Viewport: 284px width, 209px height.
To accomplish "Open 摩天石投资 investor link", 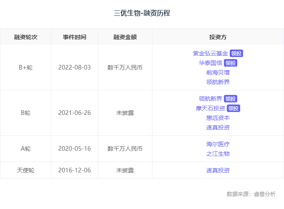I will coord(210,108).
